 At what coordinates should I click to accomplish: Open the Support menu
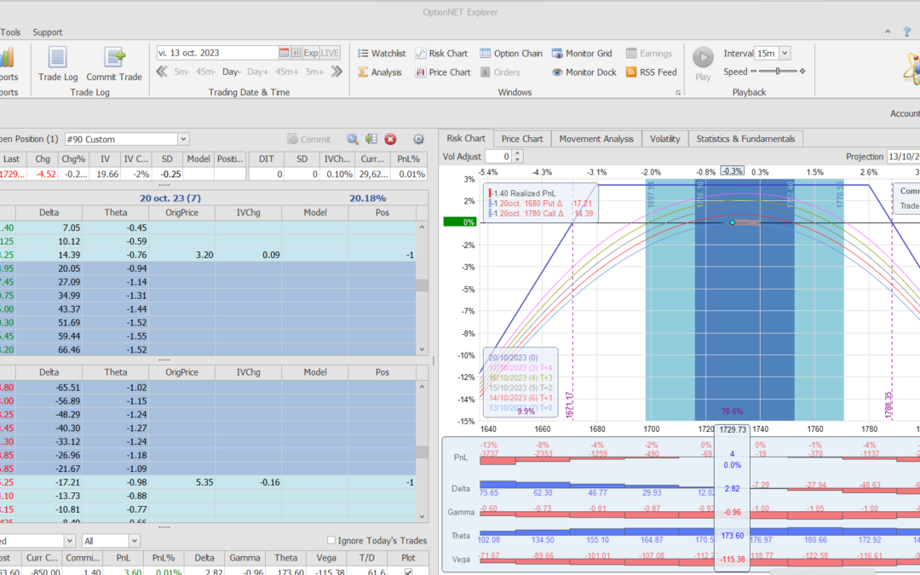48,32
